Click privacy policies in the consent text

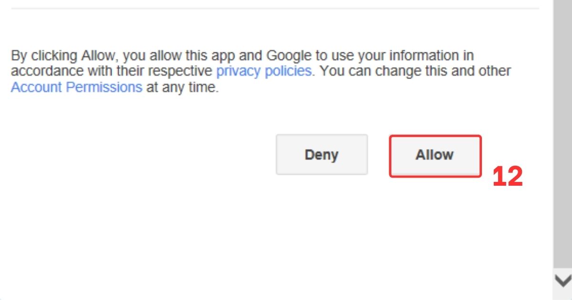point(263,70)
